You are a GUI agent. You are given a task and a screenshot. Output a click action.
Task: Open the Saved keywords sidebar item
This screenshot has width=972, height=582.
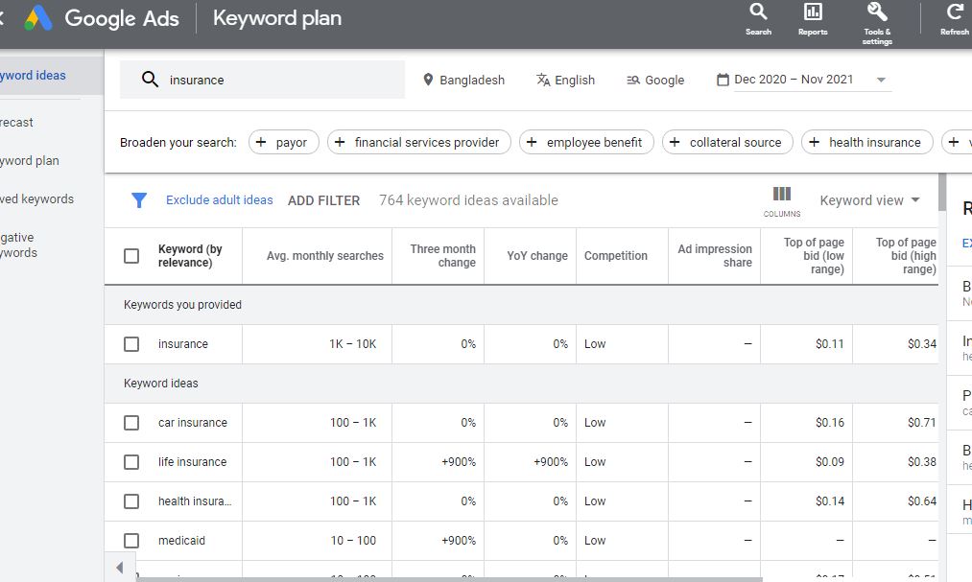[36, 199]
